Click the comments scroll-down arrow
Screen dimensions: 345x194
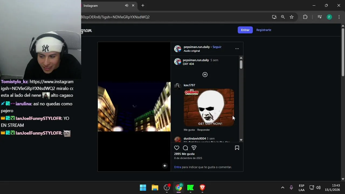pos(241,140)
